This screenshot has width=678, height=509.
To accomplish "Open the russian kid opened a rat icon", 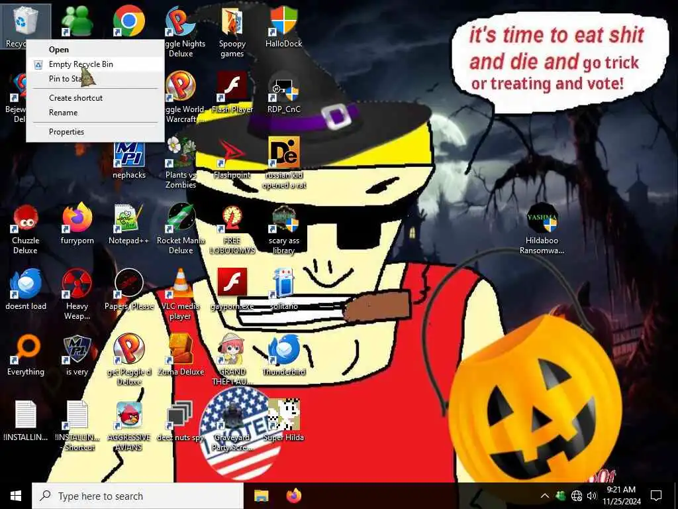I will coord(283,163).
